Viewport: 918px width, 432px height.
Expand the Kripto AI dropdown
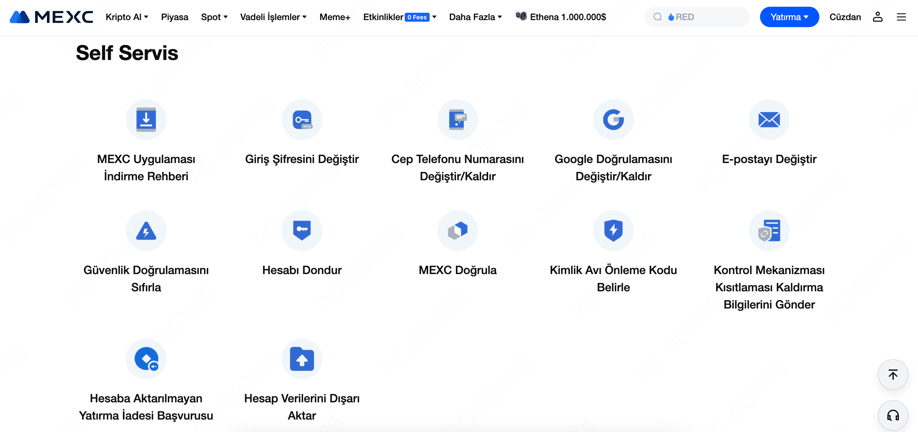[127, 17]
